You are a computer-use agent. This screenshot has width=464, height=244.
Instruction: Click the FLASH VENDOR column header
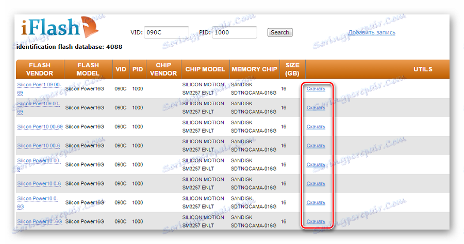pos(40,69)
